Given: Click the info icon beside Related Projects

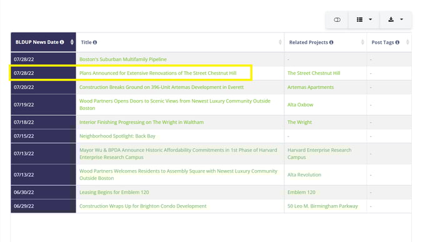Looking at the screenshot, I should [331, 43].
